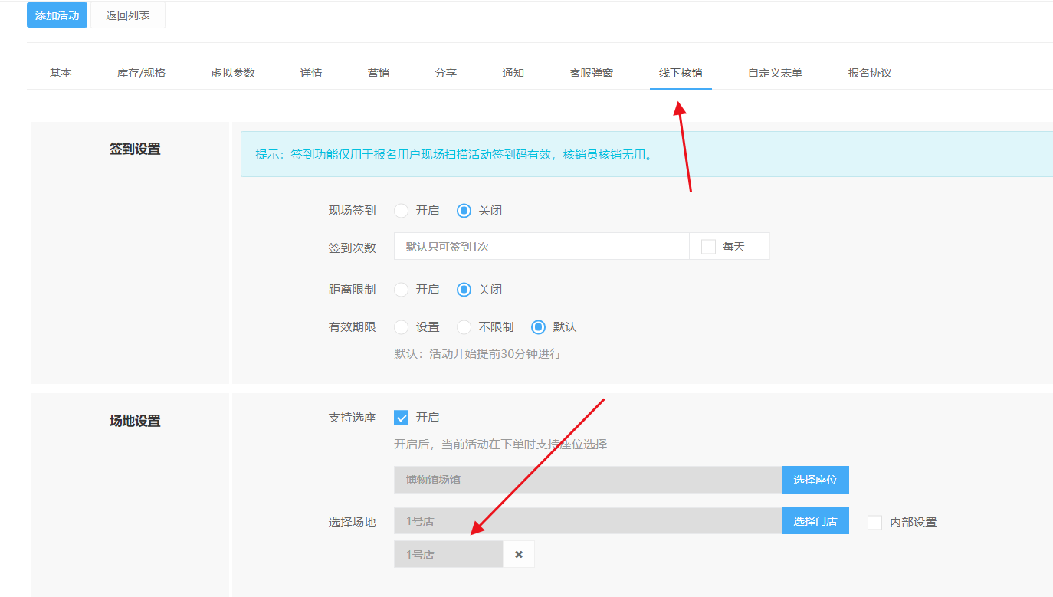Click the 选择门店 button
Image resolution: width=1053 pixels, height=597 pixels.
click(x=815, y=521)
